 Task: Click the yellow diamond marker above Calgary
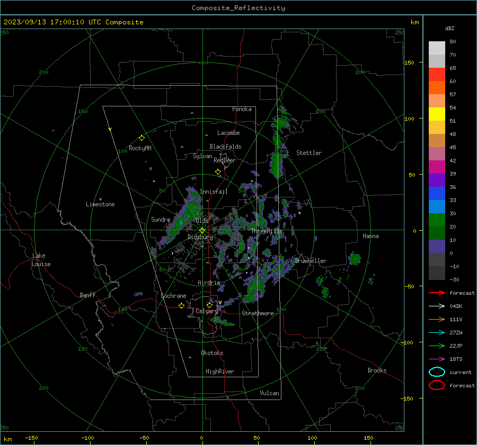click(209, 305)
